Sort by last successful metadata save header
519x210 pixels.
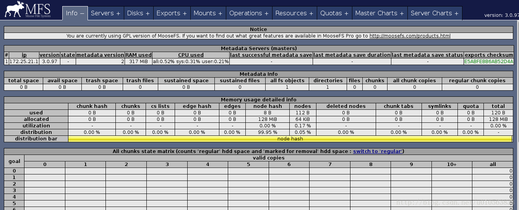(x=271, y=55)
